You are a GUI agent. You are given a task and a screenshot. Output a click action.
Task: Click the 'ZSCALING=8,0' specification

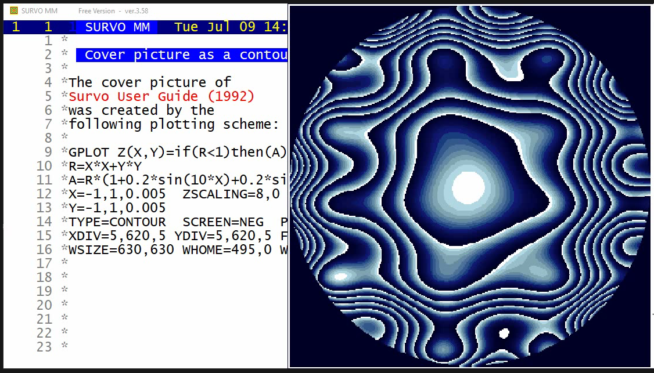231,194
